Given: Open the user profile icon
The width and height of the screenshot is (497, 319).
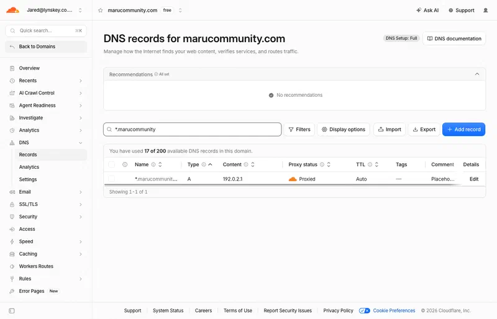Looking at the screenshot, I should pyautogui.click(x=485, y=11).
